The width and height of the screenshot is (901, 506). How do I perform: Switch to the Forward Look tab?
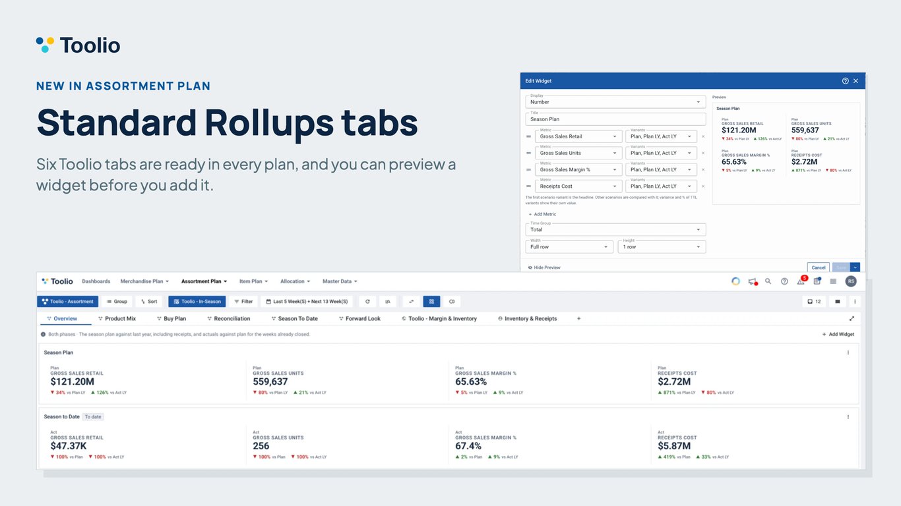pos(359,318)
